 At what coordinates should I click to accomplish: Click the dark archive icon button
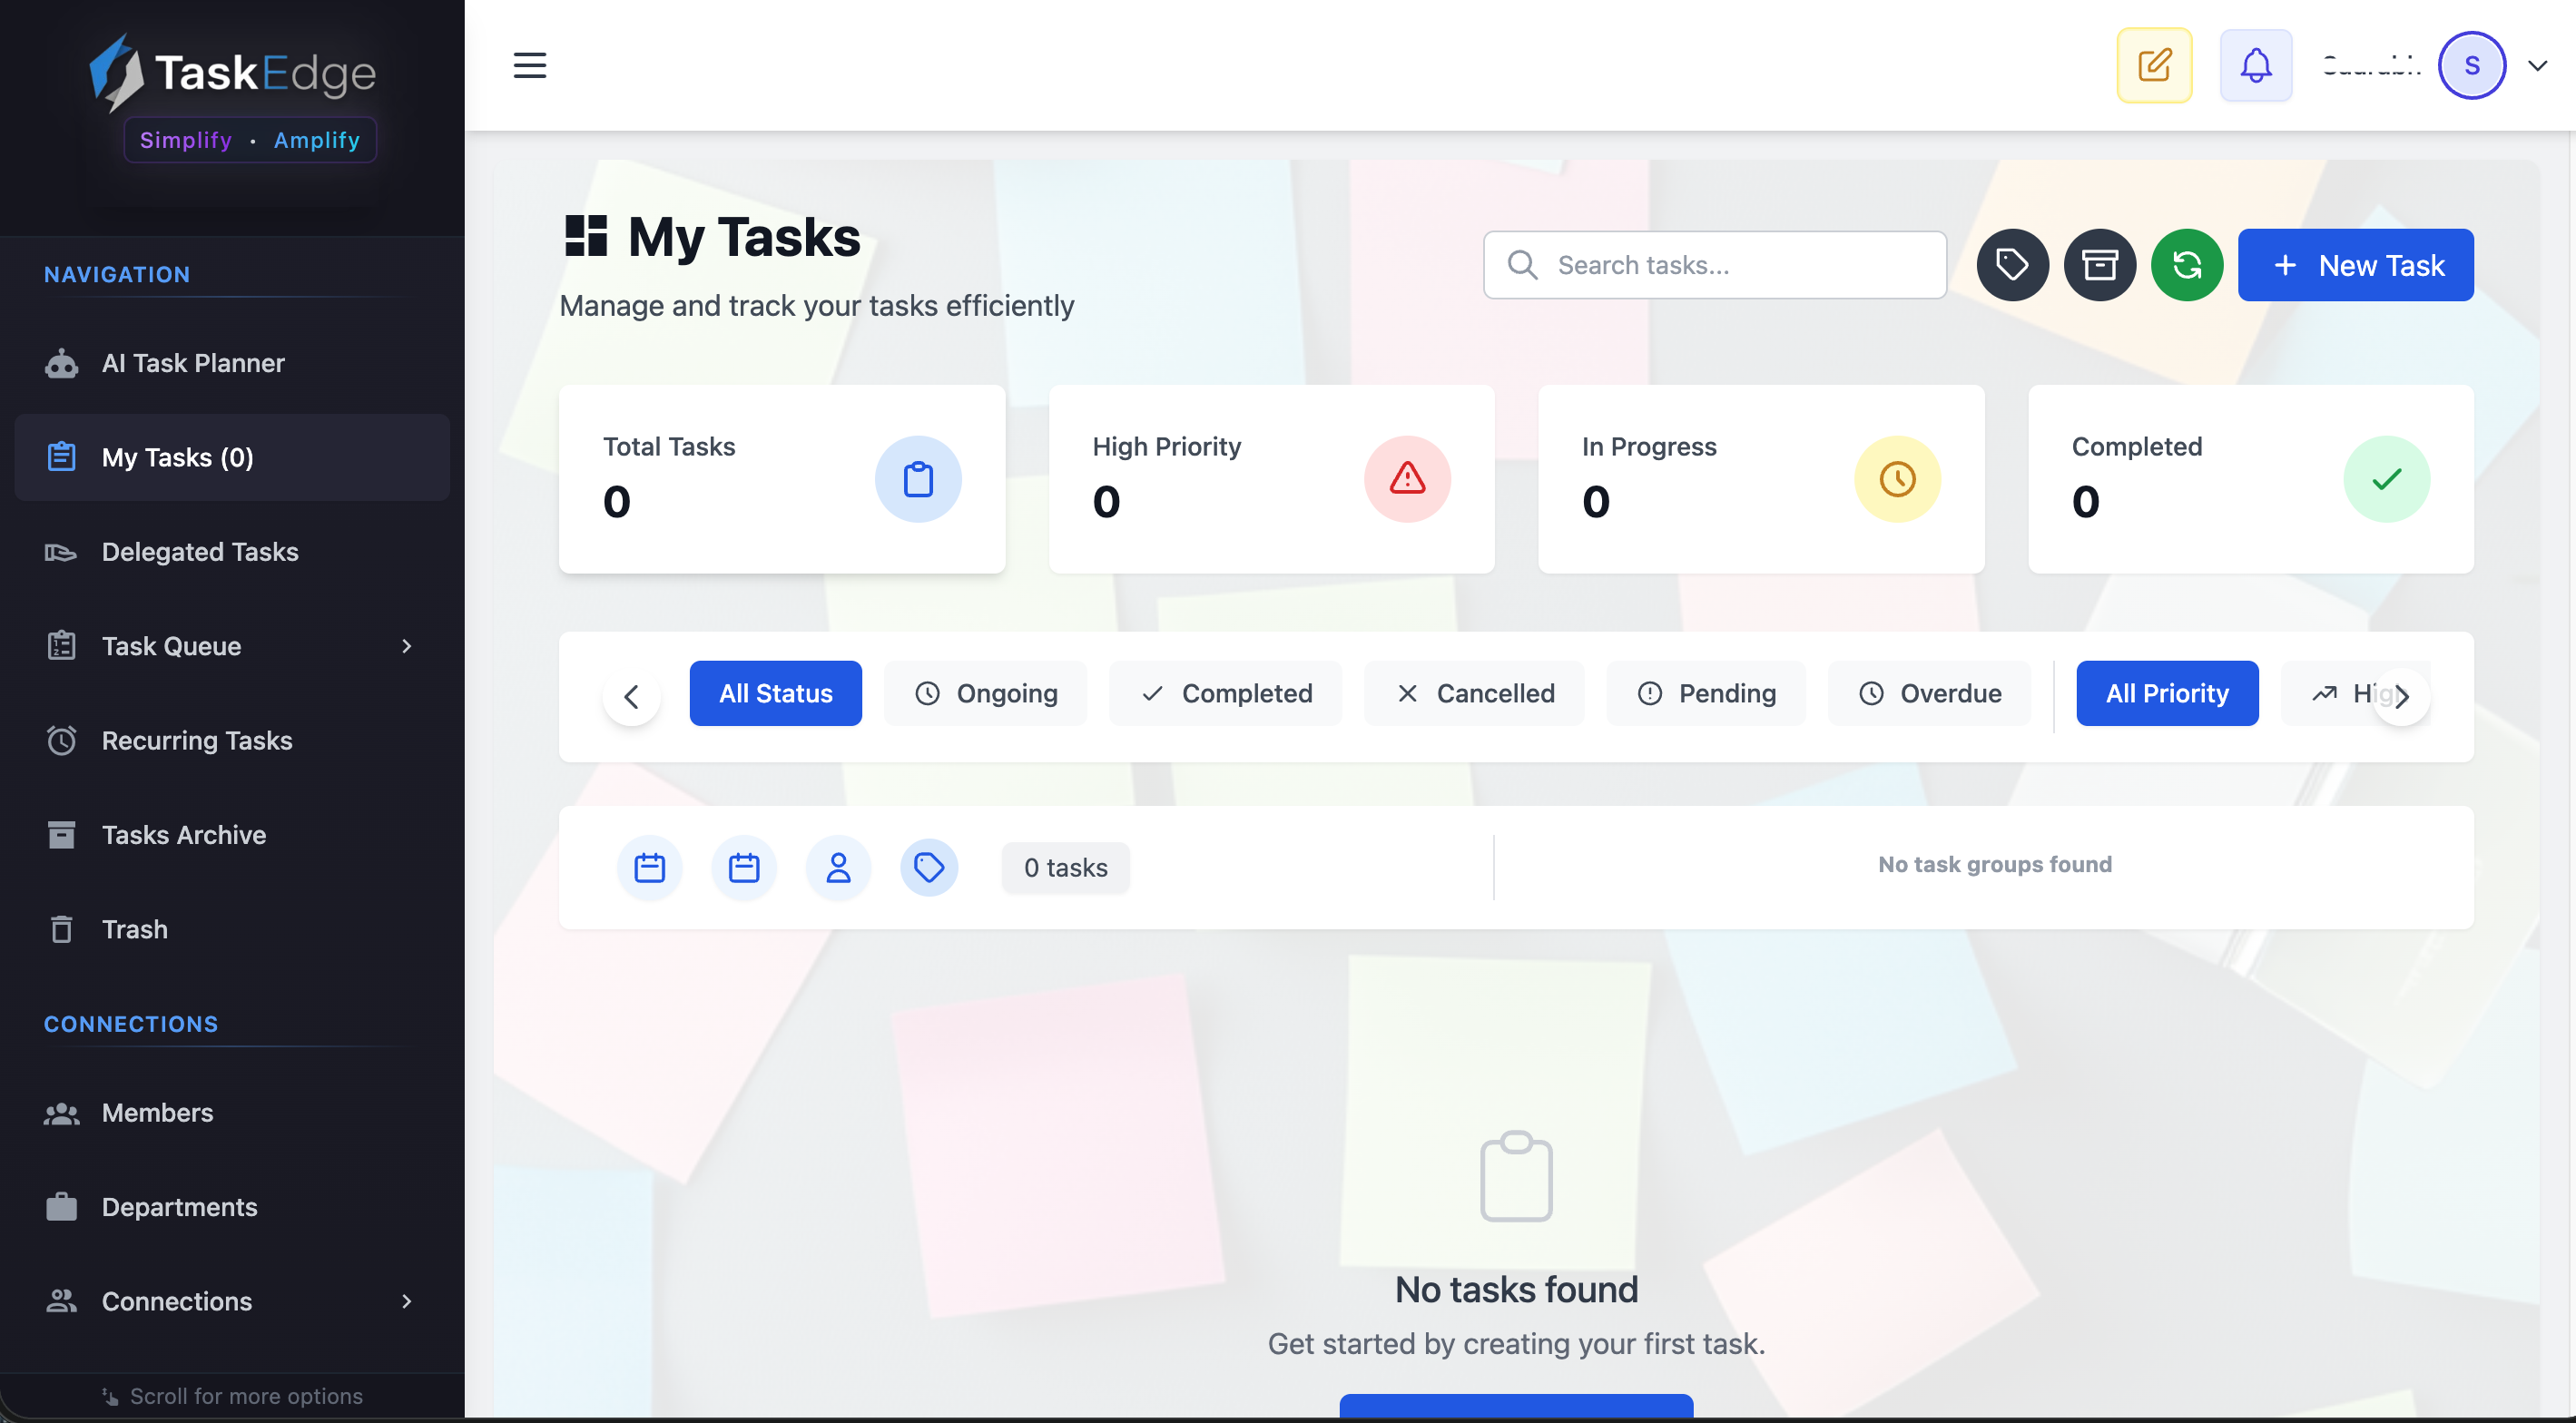coord(2099,265)
